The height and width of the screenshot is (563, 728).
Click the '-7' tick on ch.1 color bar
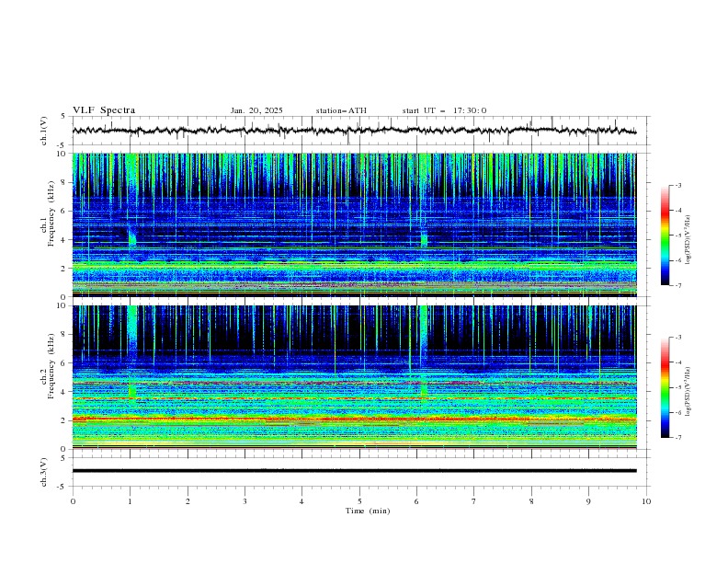(678, 285)
